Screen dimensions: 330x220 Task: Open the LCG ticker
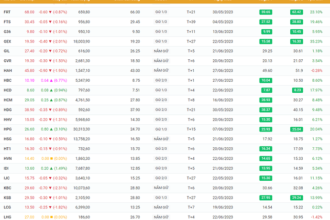[7, 207]
